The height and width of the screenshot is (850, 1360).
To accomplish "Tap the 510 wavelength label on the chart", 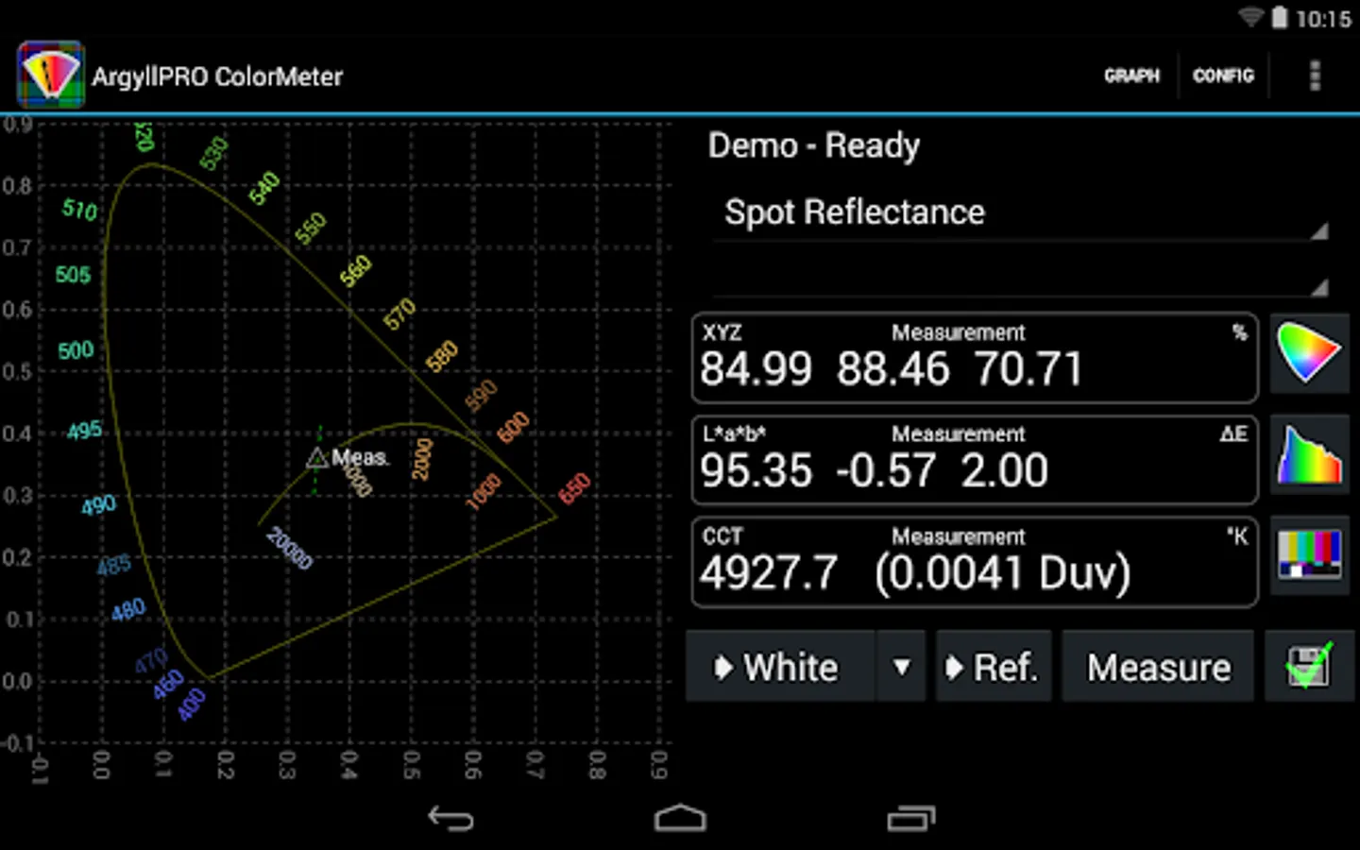I will pyautogui.click(x=79, y=210).
